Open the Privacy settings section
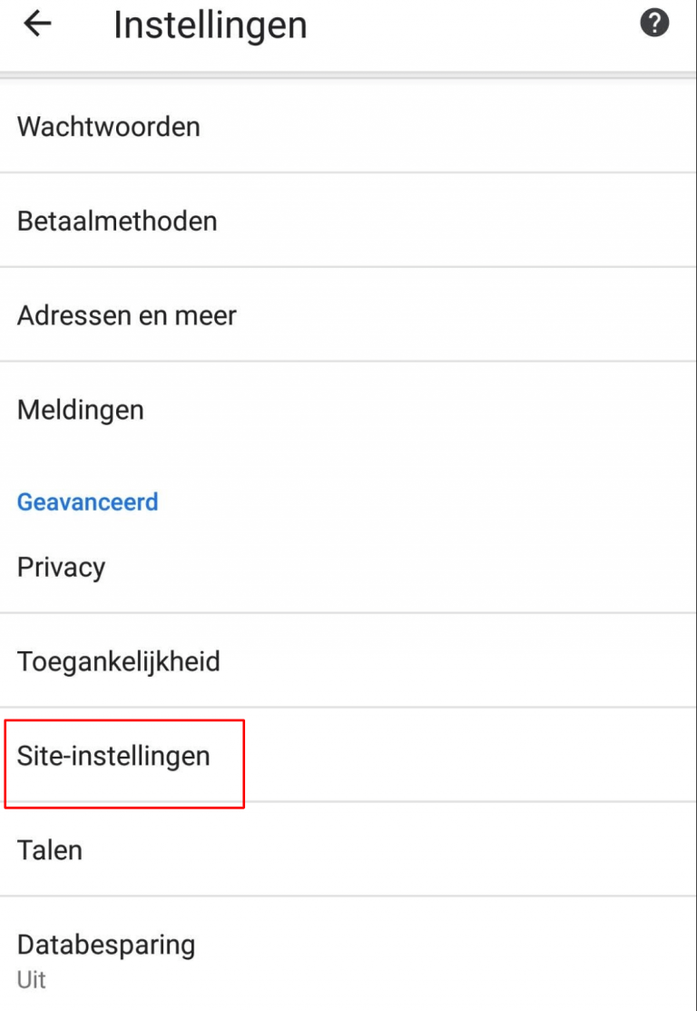Viewport: 697px width, 1011px height. tap(61, 567)
